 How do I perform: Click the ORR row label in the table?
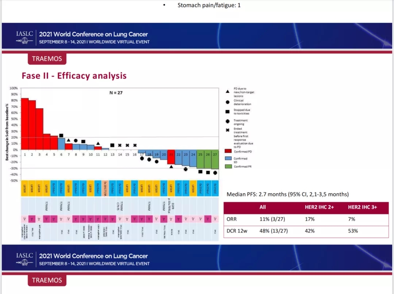232,219
